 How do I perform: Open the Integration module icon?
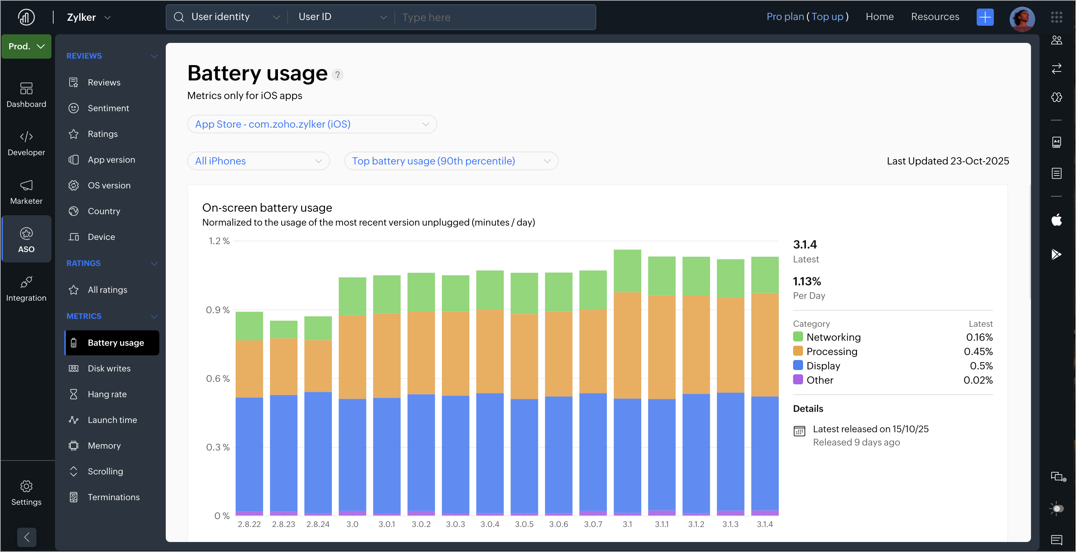coord(26,288)
